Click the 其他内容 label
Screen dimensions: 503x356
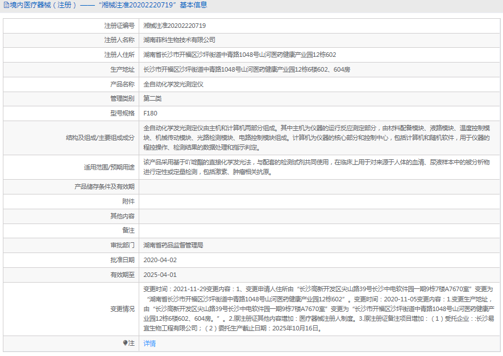tap(122, 216)
